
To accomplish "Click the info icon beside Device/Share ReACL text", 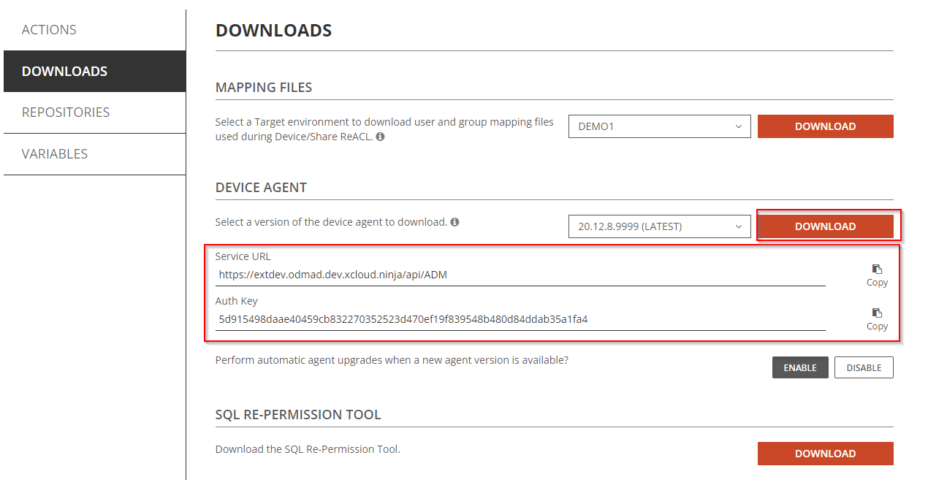I will pos(381,137).
